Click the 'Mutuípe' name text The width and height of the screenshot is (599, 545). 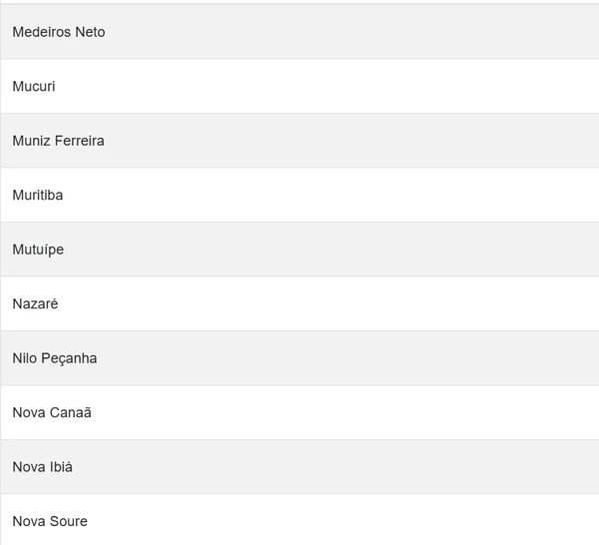coord(38,250)
